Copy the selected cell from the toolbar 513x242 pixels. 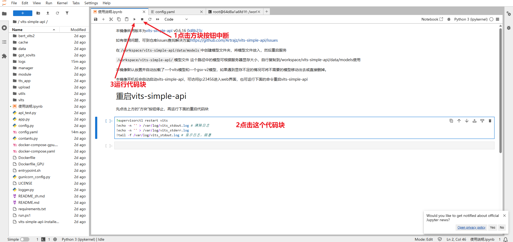click(x=119, y=19)
